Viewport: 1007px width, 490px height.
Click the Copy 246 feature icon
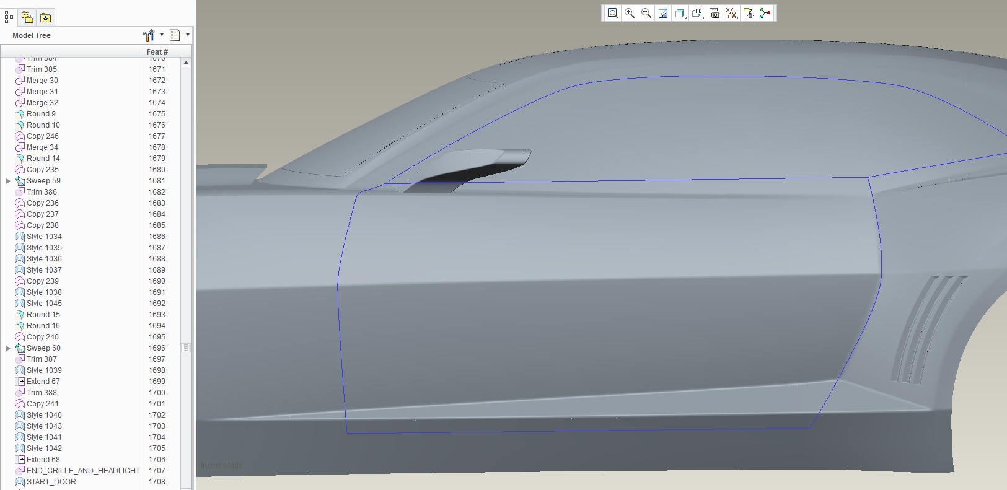pyautogui.click(x=20, y=136)
